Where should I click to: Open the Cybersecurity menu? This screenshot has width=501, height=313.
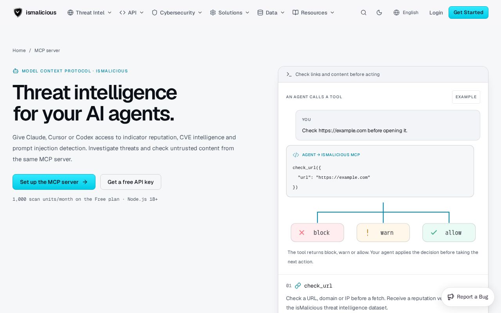click(177, 13)
